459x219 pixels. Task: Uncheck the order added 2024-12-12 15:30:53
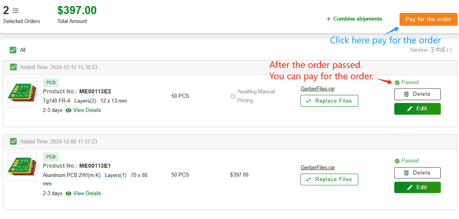(13, 67)
